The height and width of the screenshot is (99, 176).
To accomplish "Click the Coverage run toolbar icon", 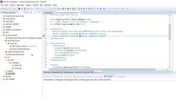I will click(x=68, y=9).
